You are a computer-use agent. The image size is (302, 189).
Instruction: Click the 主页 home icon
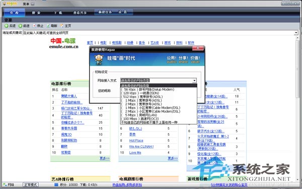tap(62, 26)
